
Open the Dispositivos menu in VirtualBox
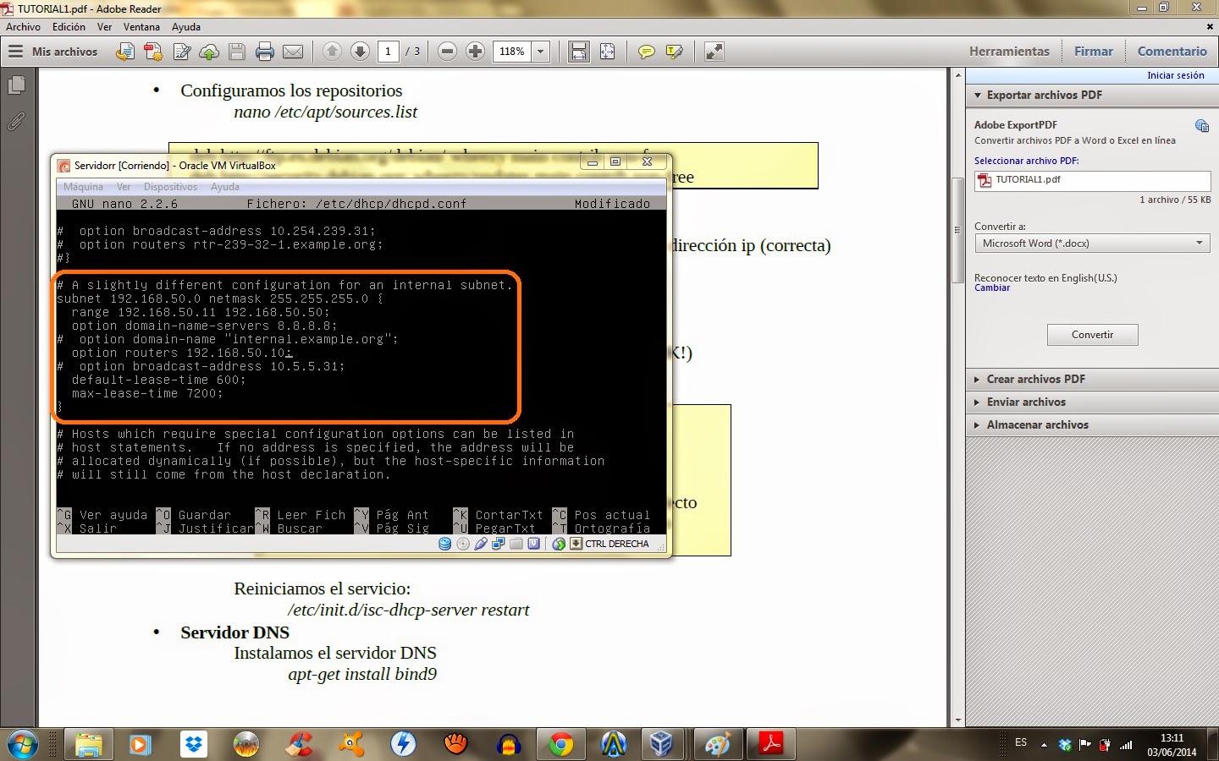pos(171,187)
